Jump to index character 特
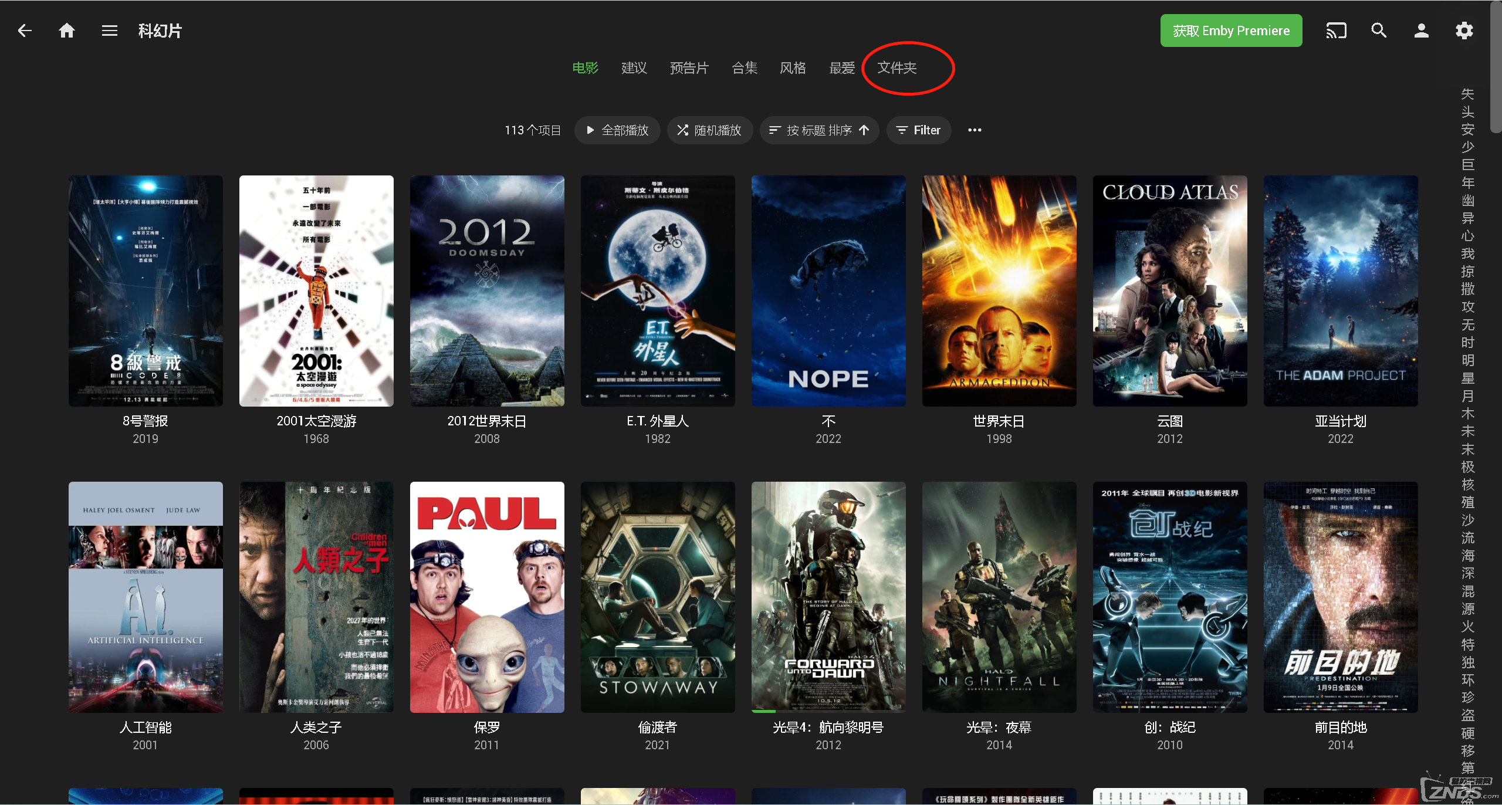The height and width of the screenshot is (805, 1502). point(1467,644)
